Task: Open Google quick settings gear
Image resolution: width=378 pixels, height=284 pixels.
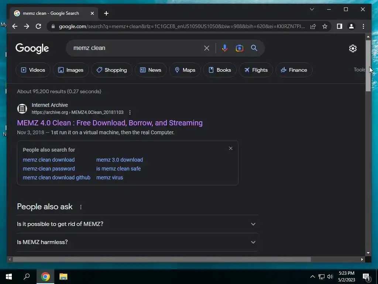Action: click(353, 48)
